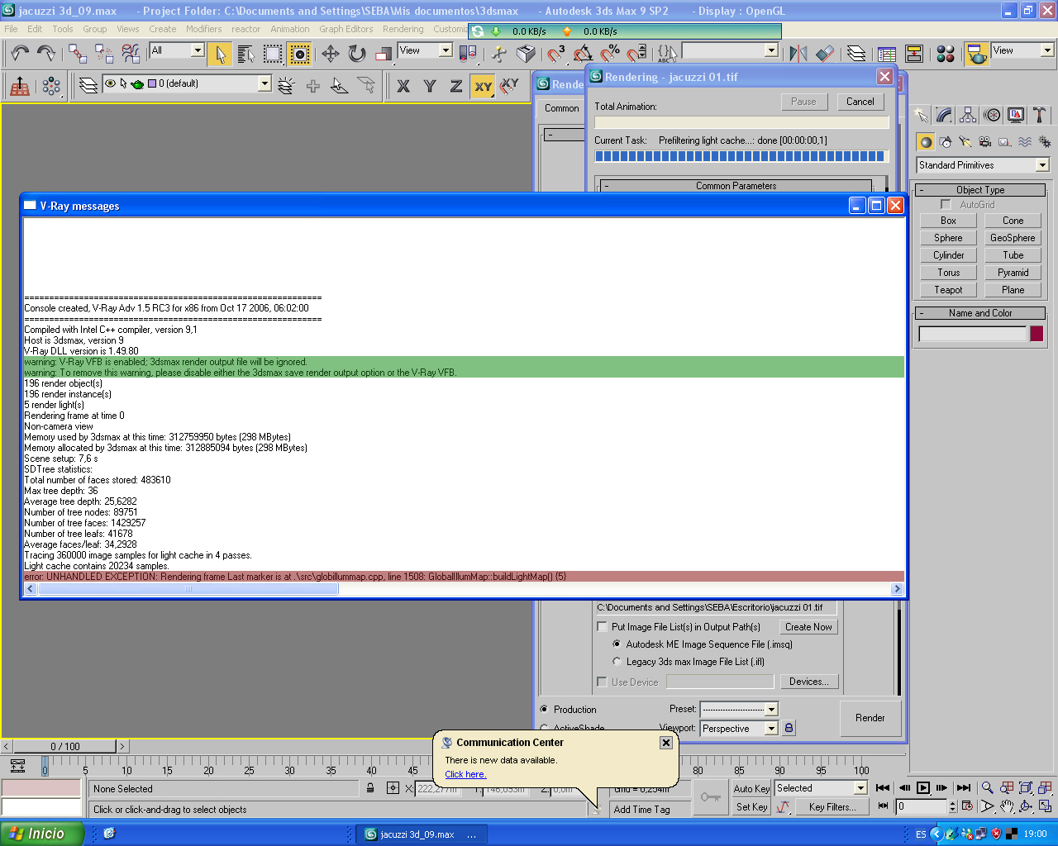Open the reference coordinate system 'View' dropdown
Image resolution: width=1058 pixels, height=846 pixels.
446,50
